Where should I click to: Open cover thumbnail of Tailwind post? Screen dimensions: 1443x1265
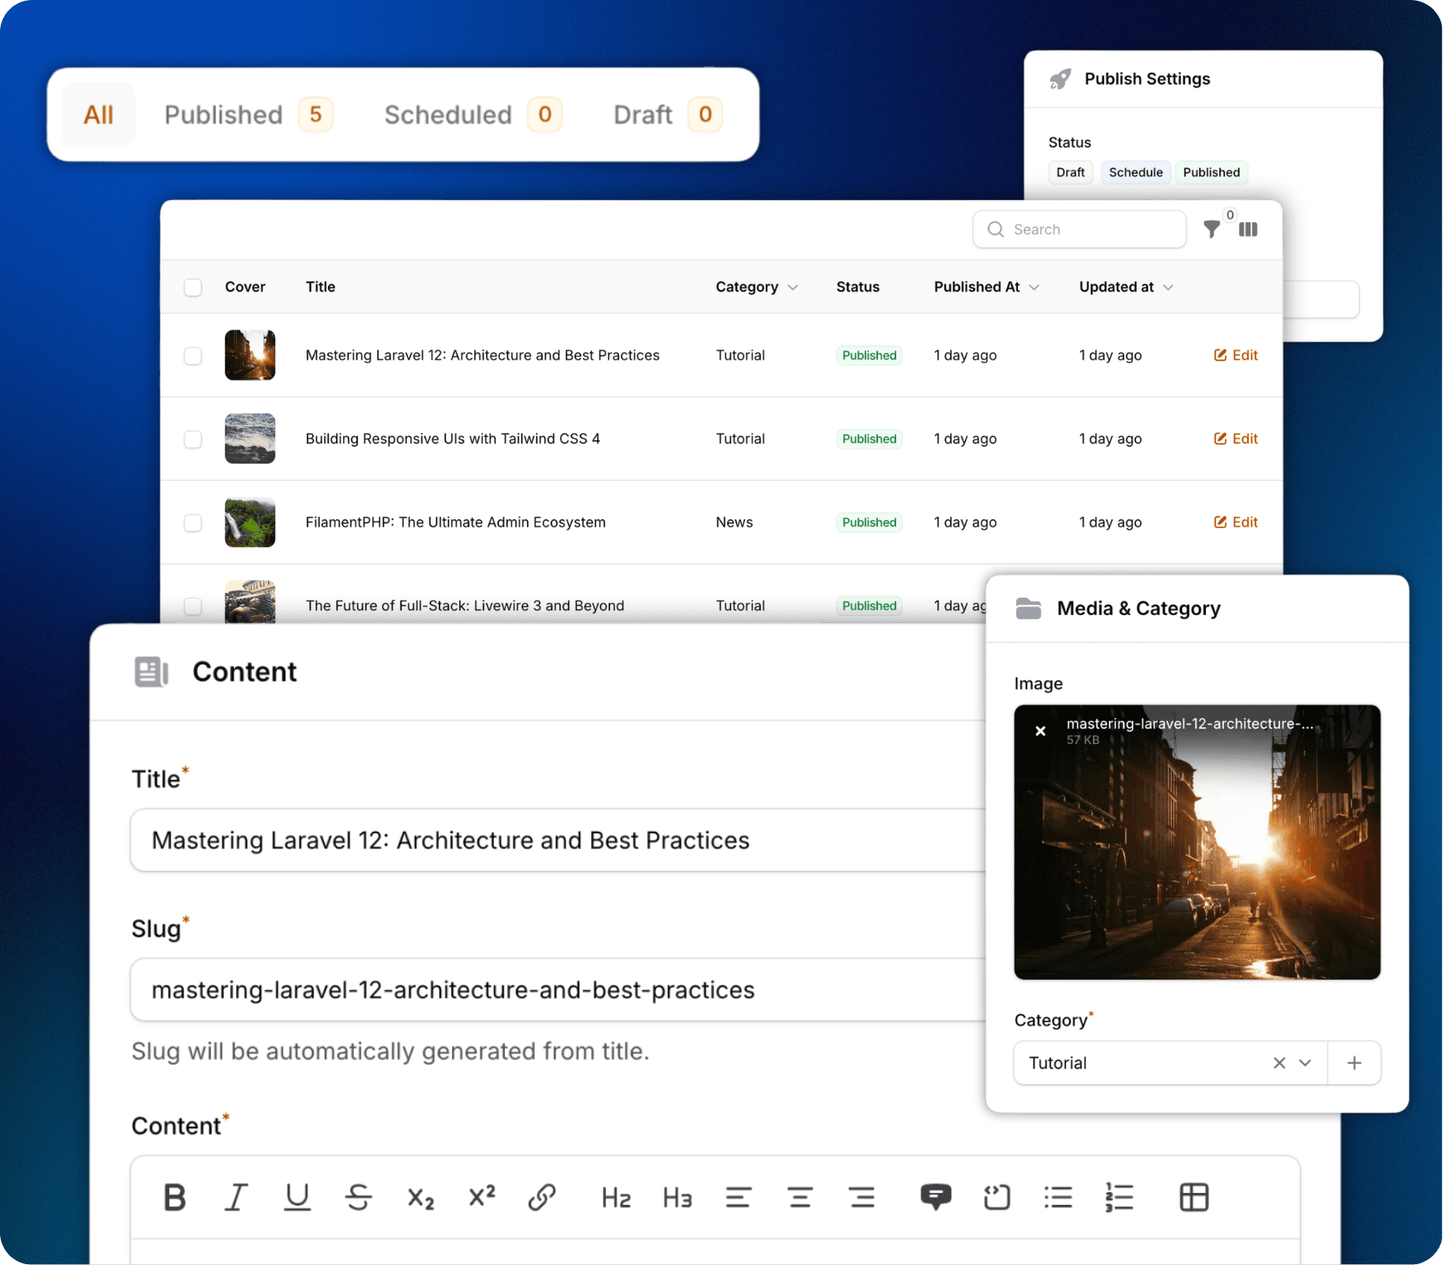click(x=250, y=438)
